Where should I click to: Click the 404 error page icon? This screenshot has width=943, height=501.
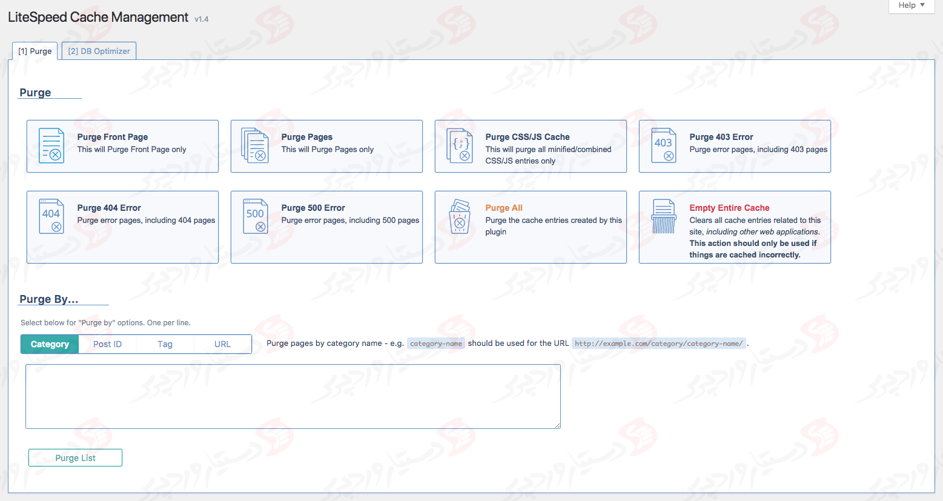(51, 216)
